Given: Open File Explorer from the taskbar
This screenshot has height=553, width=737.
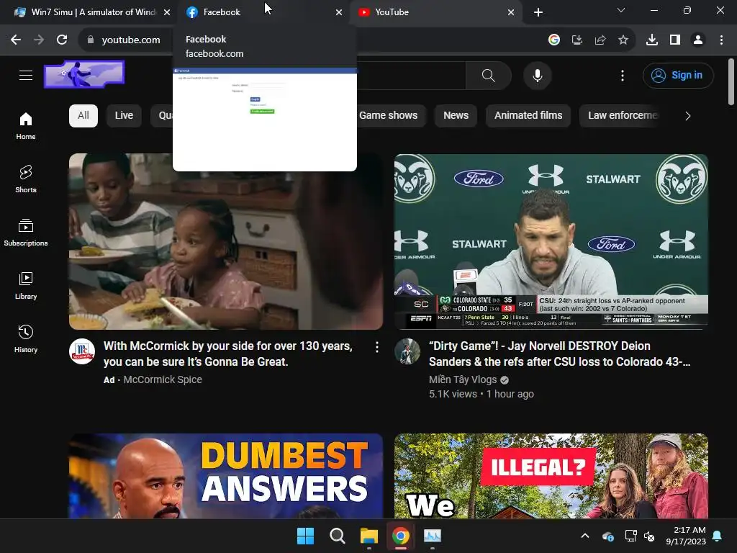Looking at the screenshot, I should (x=369, y=536).
